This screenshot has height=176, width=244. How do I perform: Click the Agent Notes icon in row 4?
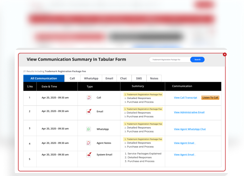point(89,143)
